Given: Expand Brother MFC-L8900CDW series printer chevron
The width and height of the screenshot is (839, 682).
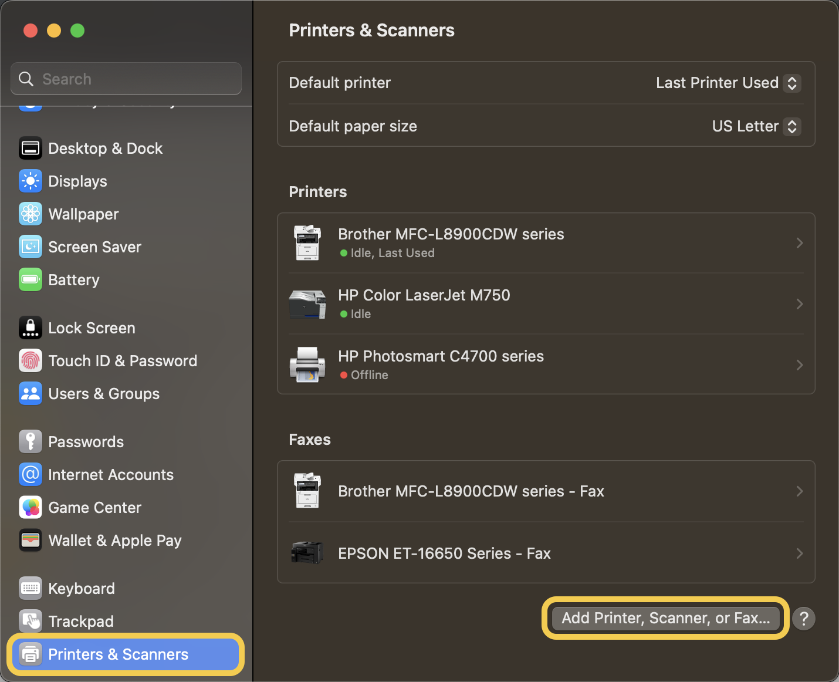Looking at the screenshot, I should 800,243.
